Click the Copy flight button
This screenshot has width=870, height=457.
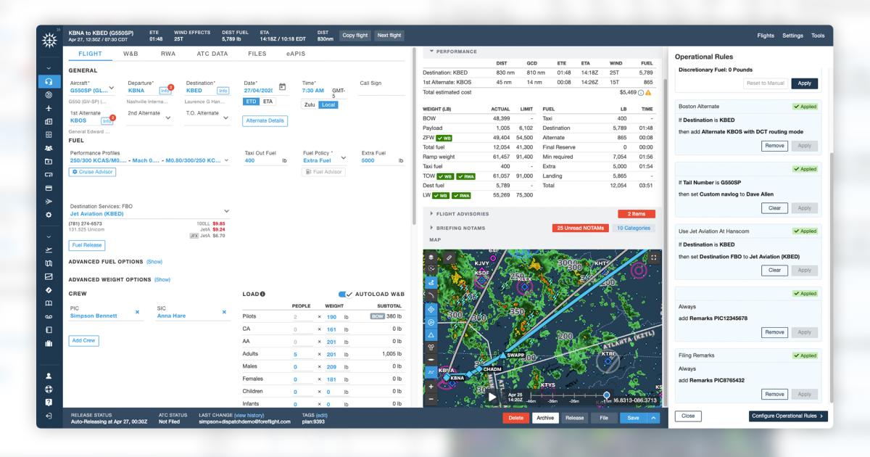click(355, 36)
